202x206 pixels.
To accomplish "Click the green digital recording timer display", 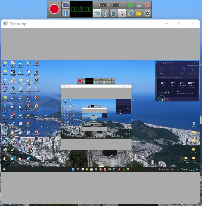I will coord(81,9).
